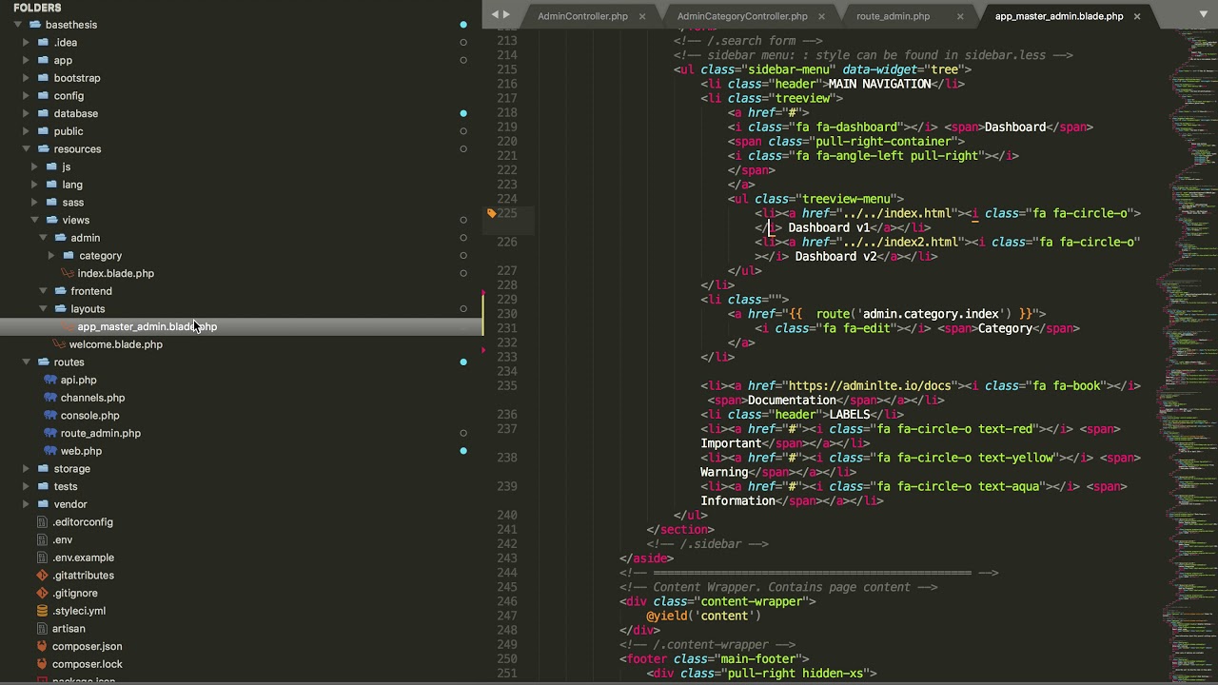Viewport: 1218px width, 685px height.
Task: Expand the vendor folder
Action: 27,504
